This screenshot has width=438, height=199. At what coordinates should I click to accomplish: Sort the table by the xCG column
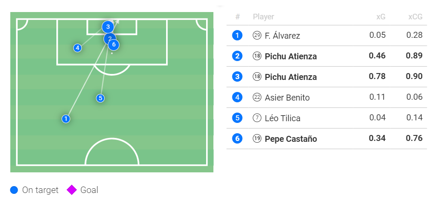click(x=415, y=17)
